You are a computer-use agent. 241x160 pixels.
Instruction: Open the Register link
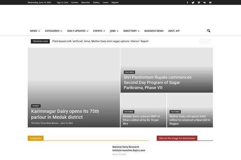click(x=115, y=2)
